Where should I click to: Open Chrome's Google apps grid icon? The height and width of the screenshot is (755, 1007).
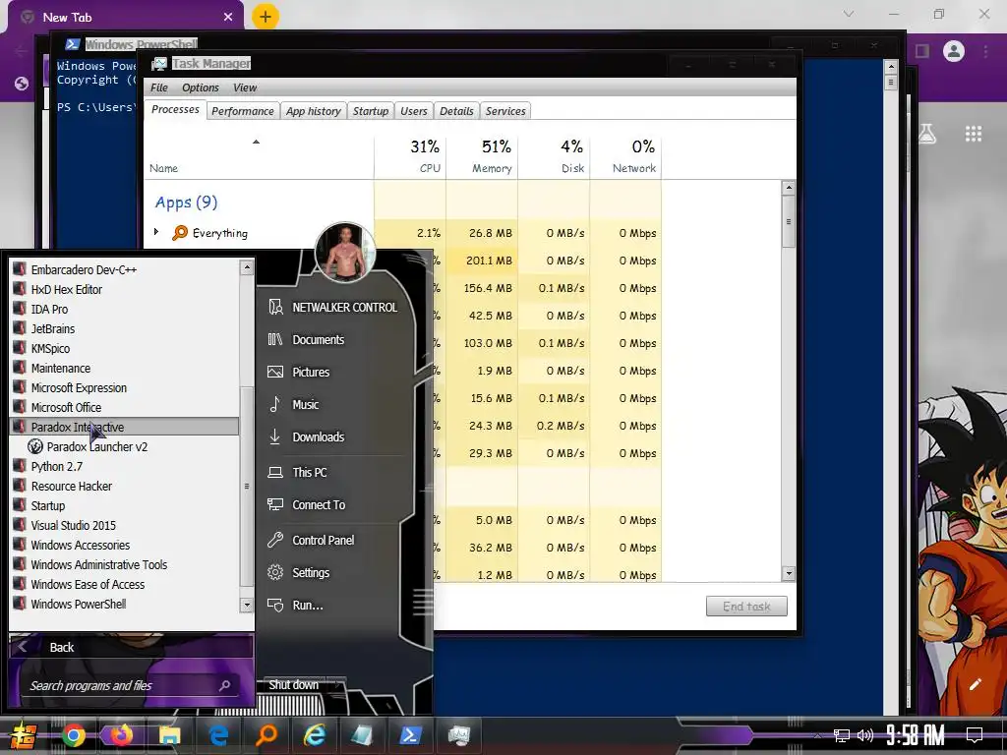[x=974, y=134]
